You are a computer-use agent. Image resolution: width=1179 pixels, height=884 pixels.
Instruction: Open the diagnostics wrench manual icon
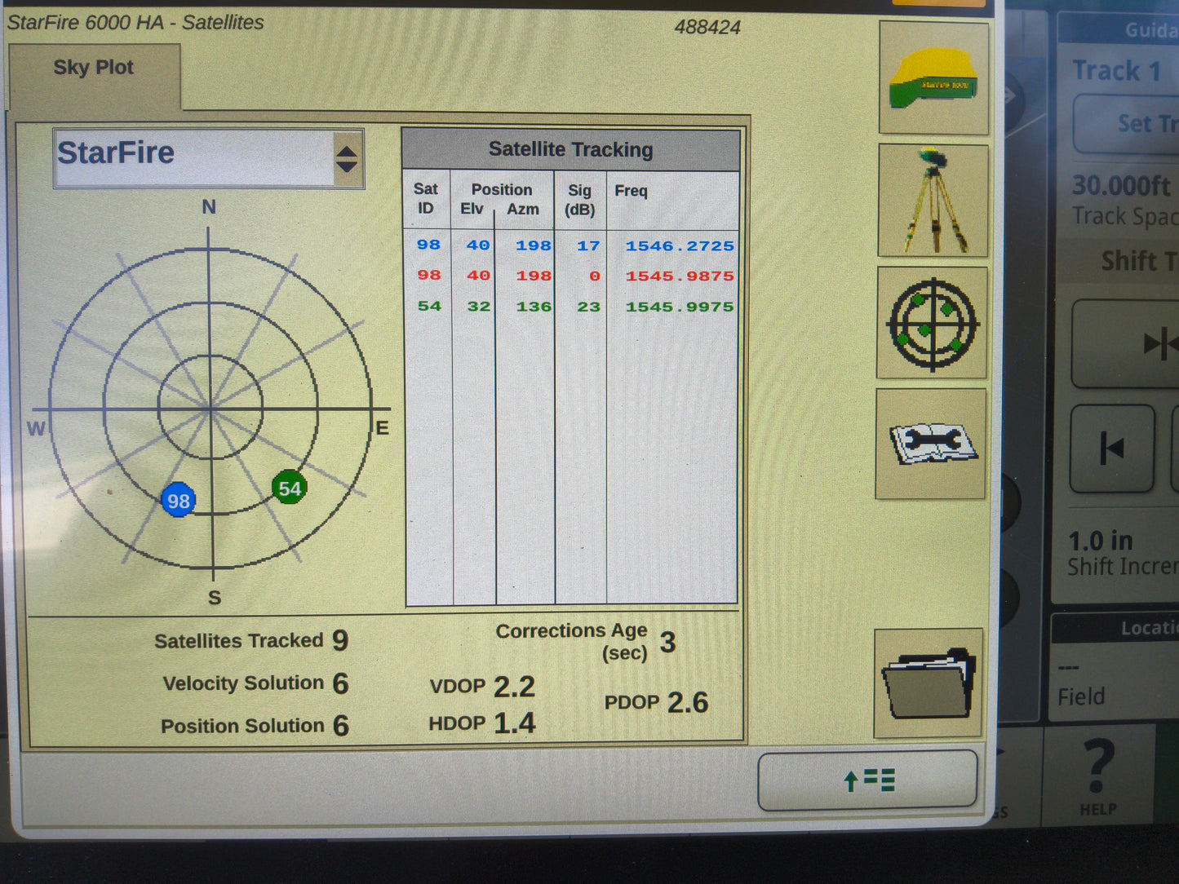931,444
